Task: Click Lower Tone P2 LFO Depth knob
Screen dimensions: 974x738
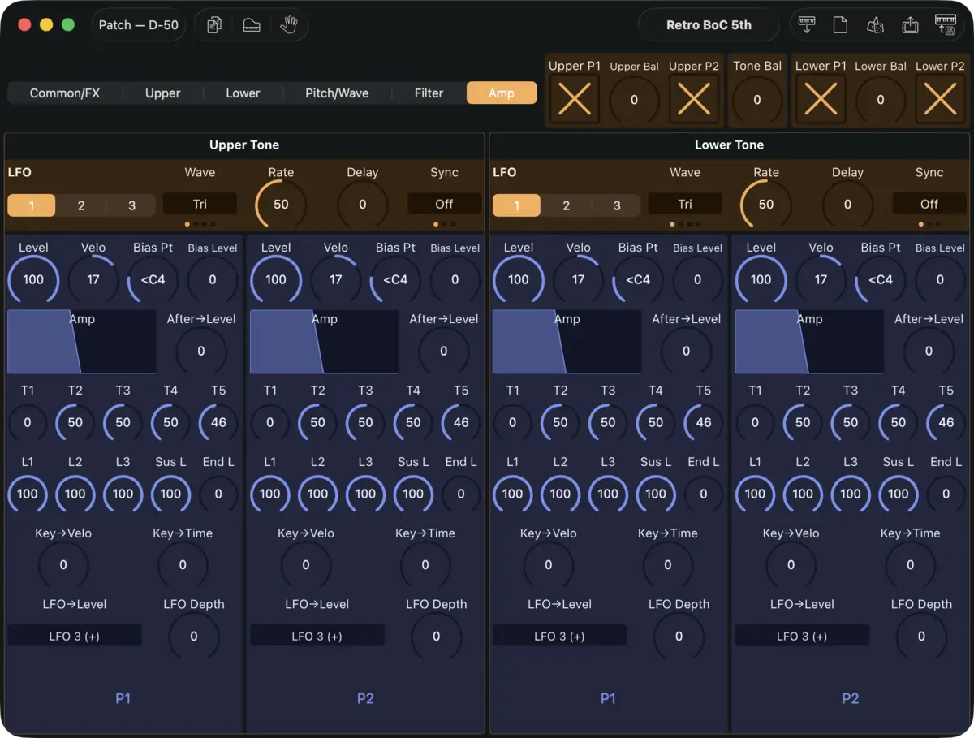Action: (921, 637)
